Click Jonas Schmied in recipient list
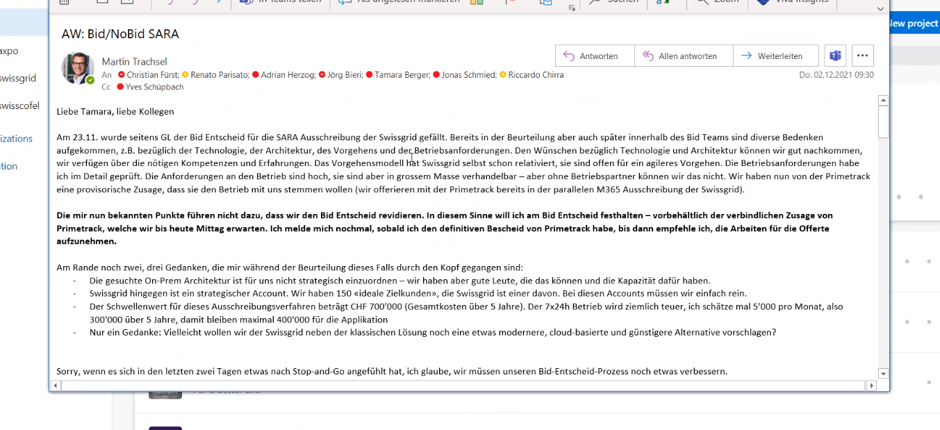This screenshot has width=940, height=430. tap(468, 75)
